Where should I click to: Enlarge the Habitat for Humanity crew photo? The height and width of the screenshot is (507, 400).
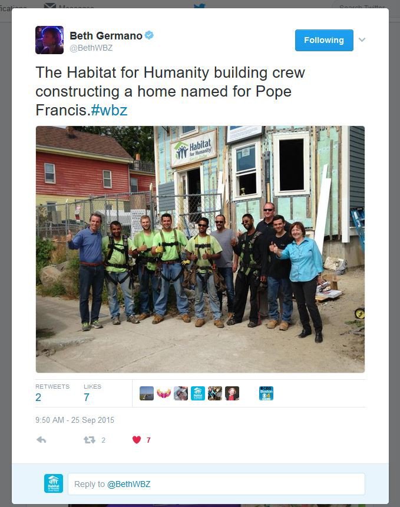coord(200,249)
